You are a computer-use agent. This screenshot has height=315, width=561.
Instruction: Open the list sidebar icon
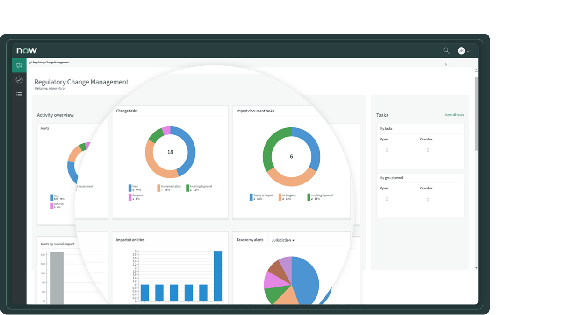[x=19, y=94]
